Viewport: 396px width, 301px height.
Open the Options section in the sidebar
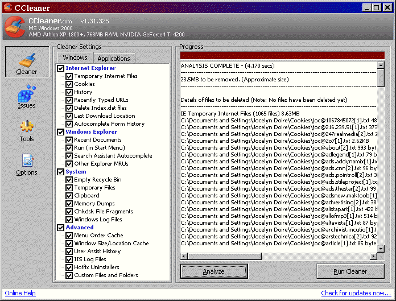(27, 164)
